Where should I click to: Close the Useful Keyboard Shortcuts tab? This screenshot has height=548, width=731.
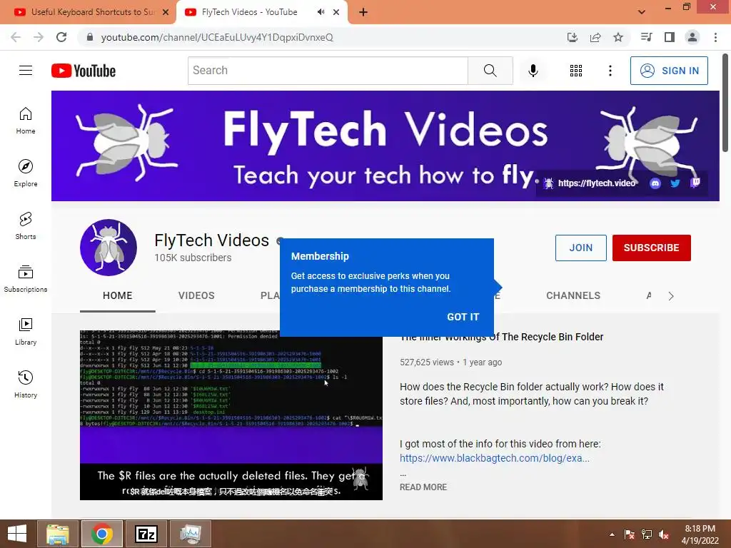coord(166,12)
